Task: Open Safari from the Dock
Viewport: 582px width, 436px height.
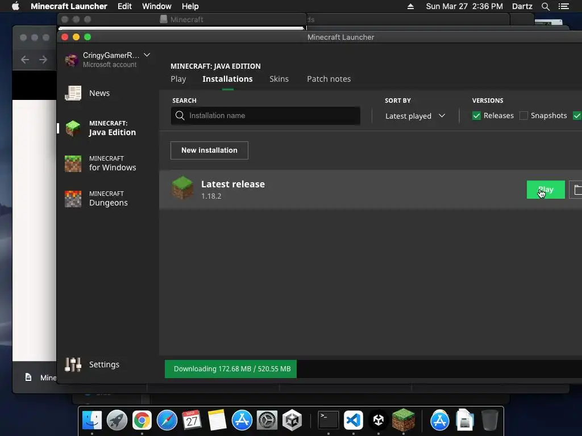Action: tap(167, 421)
